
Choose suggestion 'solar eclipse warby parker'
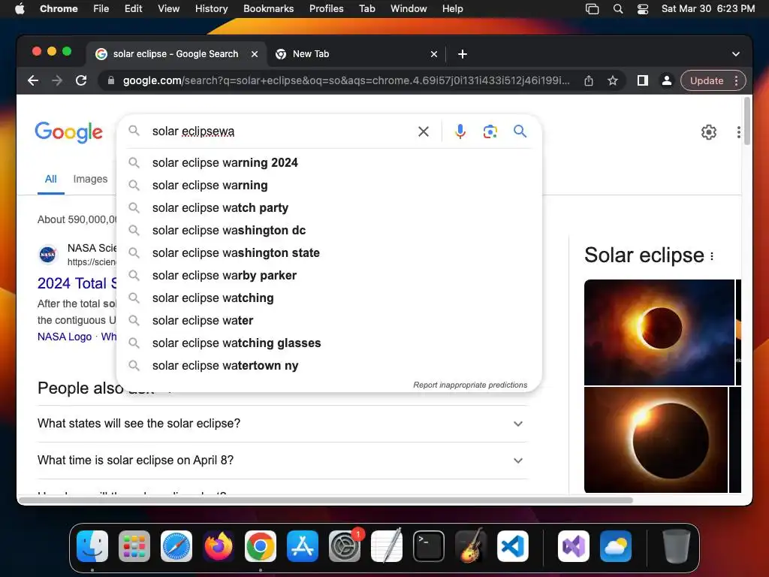pyautogui.click(x=329, y=276)
